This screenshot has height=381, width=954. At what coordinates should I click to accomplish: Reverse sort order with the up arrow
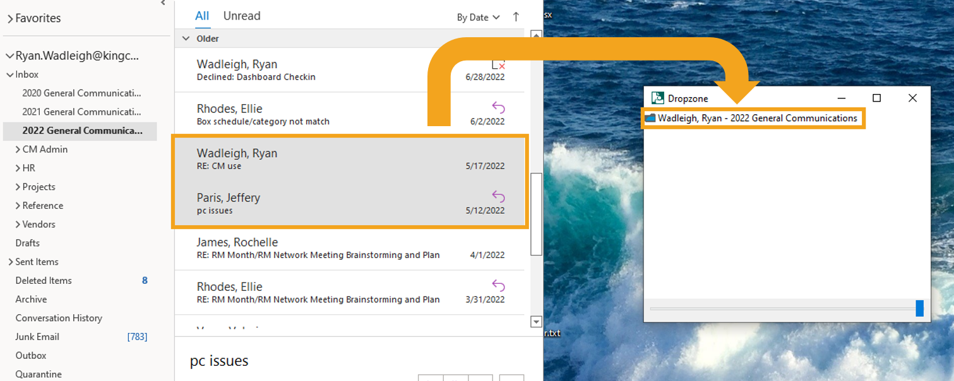[516, 17]
